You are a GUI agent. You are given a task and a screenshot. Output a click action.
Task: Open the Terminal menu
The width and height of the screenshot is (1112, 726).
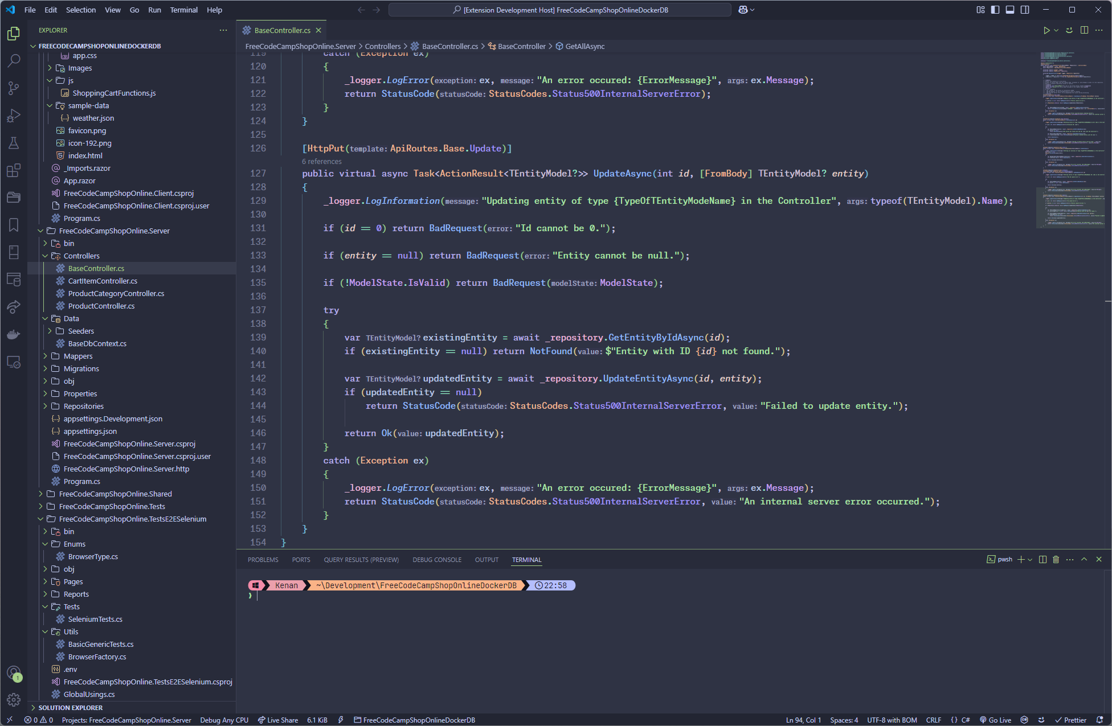183,10
